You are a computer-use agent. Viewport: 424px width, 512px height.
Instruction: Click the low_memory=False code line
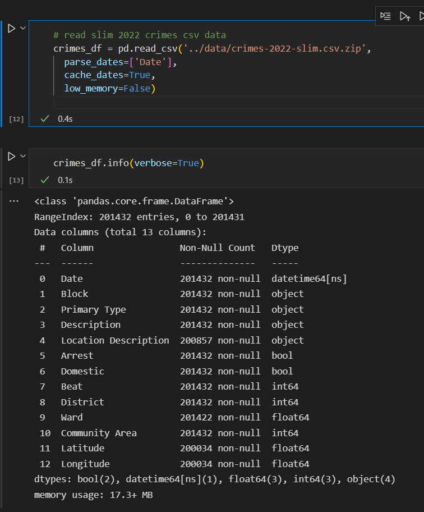pos(109,89)
